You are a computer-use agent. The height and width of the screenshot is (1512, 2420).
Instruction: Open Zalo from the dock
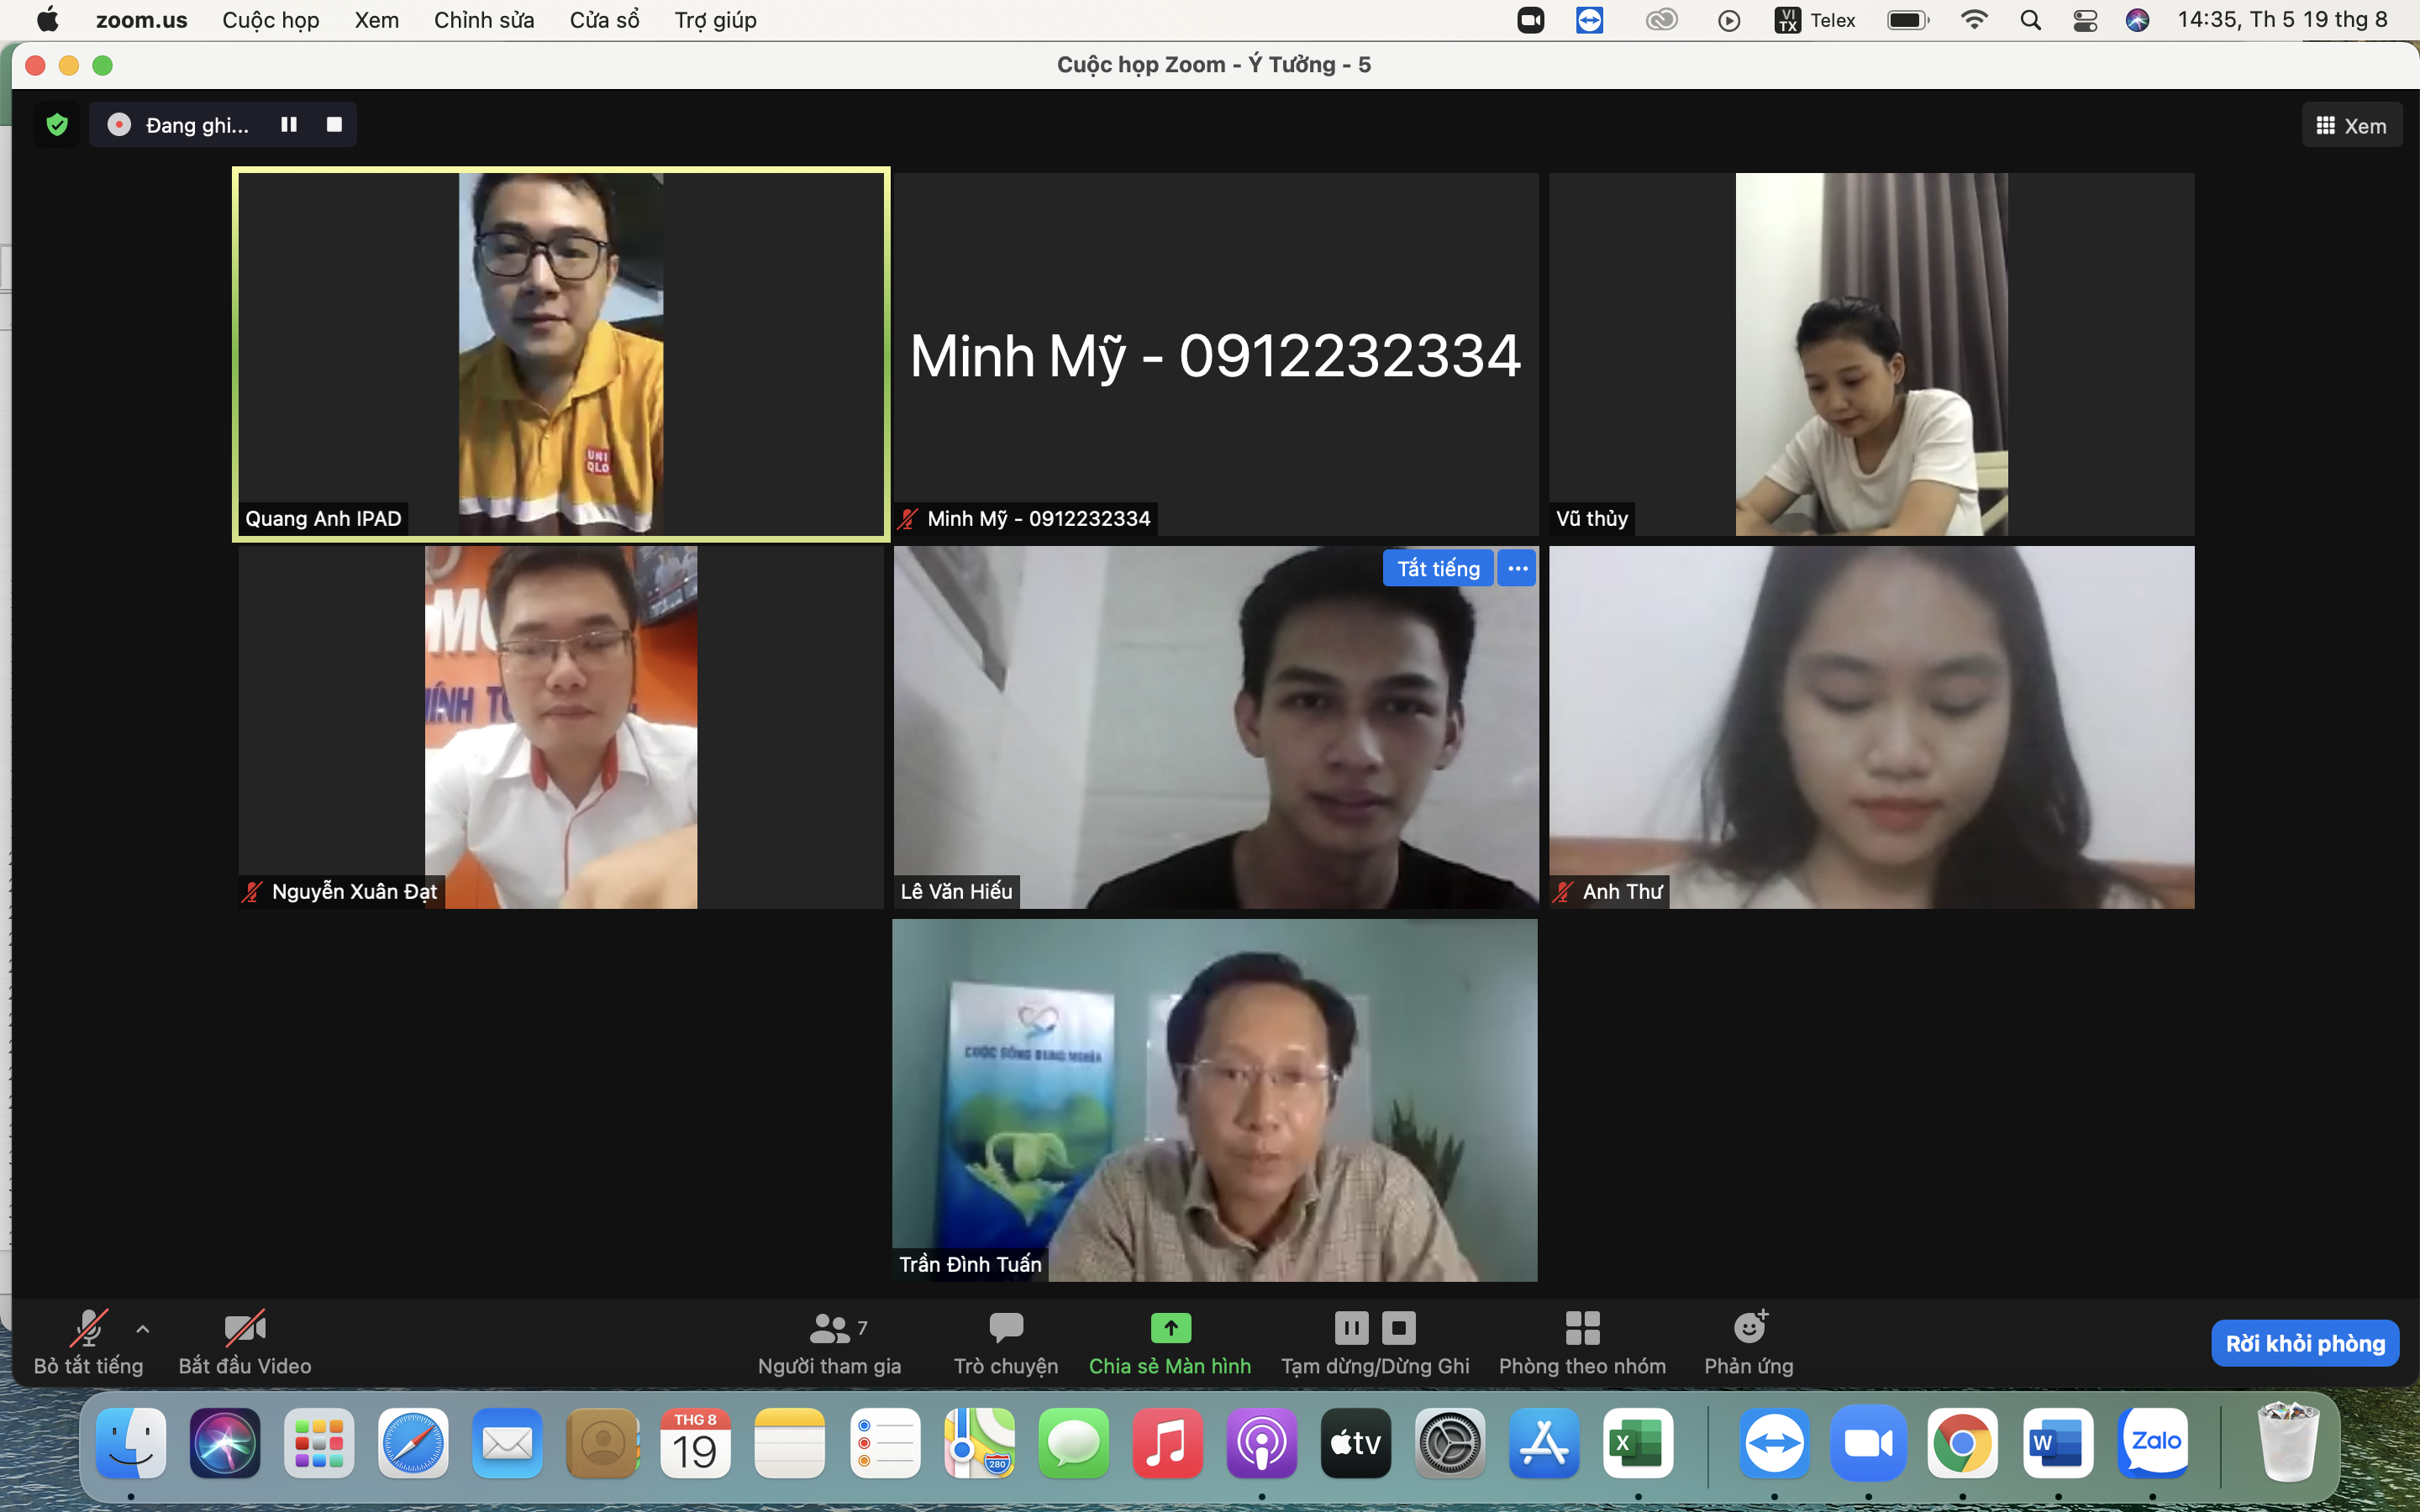point(2154,1443)
